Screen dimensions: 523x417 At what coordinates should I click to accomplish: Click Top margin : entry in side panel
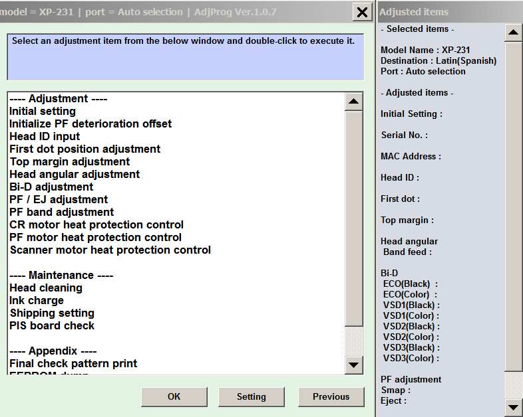(407, 220)
